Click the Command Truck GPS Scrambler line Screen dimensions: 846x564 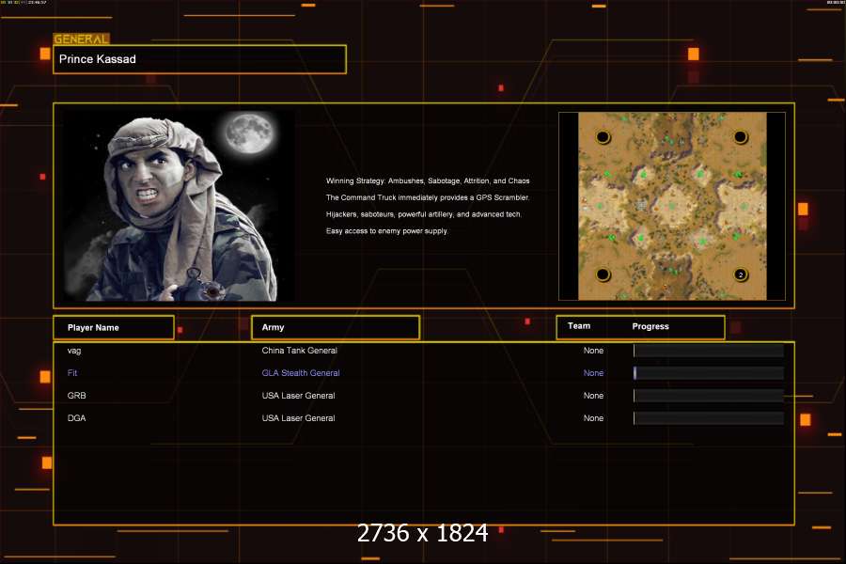point(428,197)
